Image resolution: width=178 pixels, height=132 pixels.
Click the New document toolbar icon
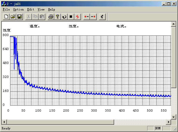(x=6, y=17)
